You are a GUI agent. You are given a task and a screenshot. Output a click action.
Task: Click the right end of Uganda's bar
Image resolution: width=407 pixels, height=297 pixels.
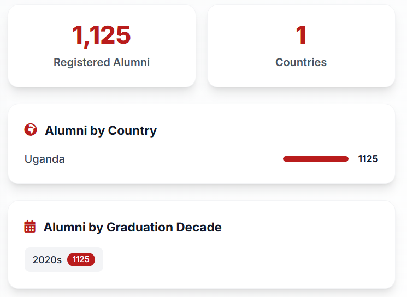click(x=346, y=159)
